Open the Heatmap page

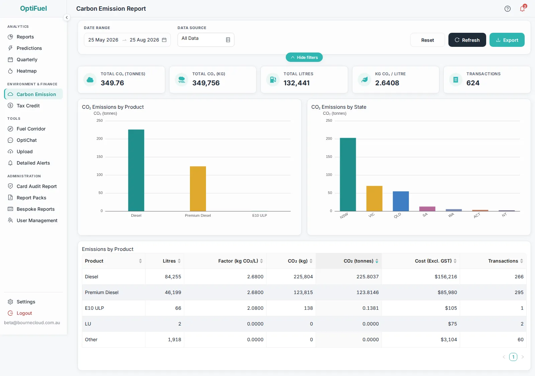tap(33, 71)
